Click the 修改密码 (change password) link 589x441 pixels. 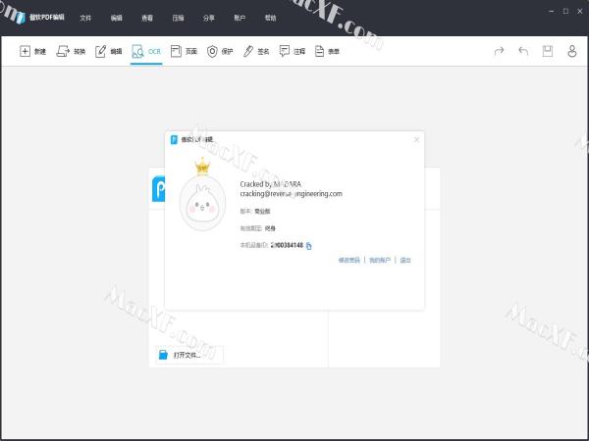coord(349,260)
